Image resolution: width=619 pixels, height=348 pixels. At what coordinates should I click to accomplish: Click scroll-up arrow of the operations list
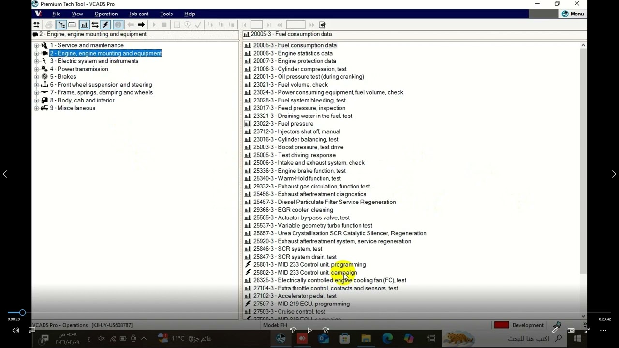[x=583, y=45]
